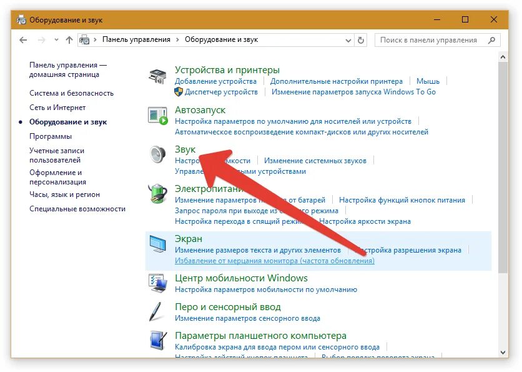Open Автозапуск heading
The image size is (522, 372).
[x=200, y=110]
